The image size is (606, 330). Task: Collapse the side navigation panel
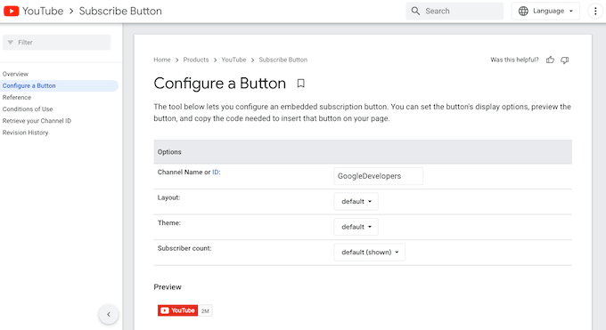coord(109,314)
